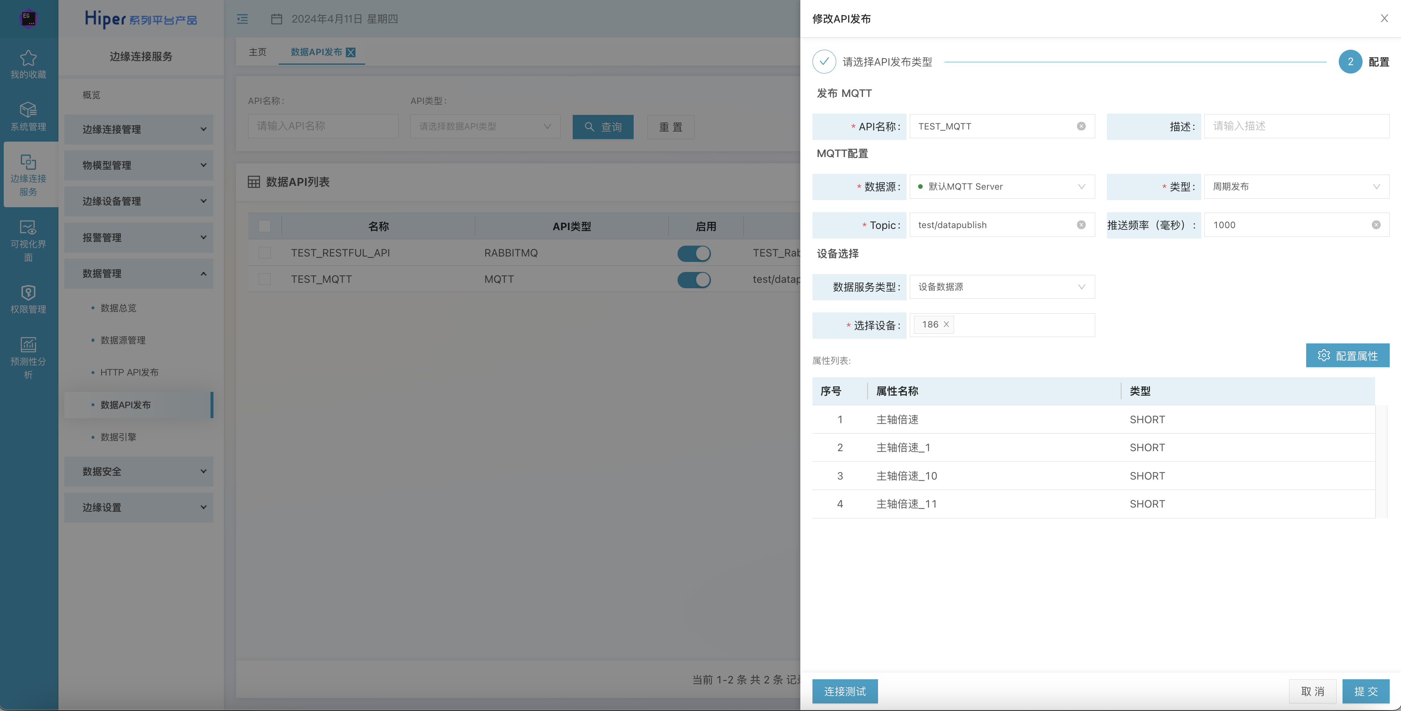Open 我的收藏 star icon in sidebar

28,58
